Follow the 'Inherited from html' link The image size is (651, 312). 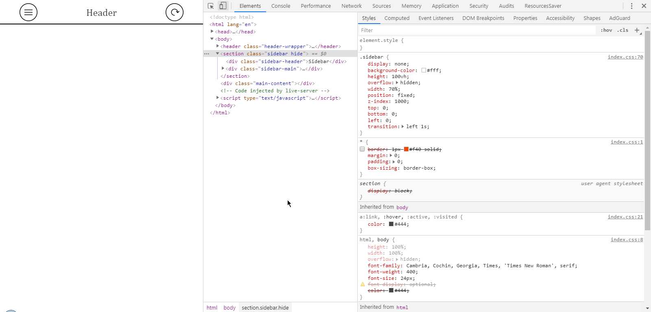pos(402,308)
